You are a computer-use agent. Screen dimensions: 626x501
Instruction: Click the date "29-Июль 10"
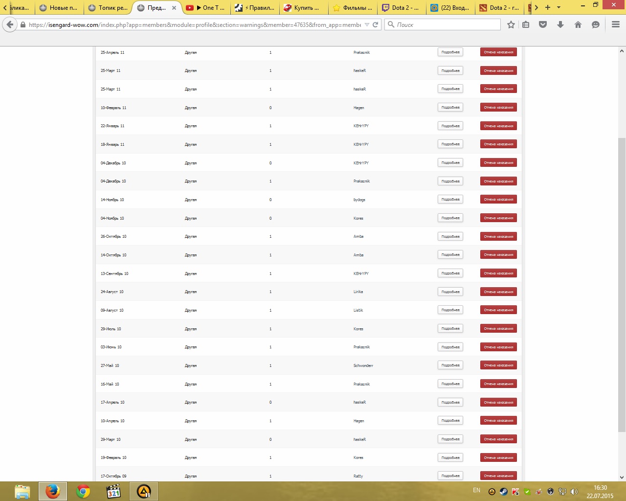(x=111, y=329)
